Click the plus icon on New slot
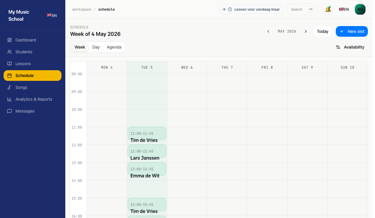This screenshot has width=375, height=218. point(342,31)
